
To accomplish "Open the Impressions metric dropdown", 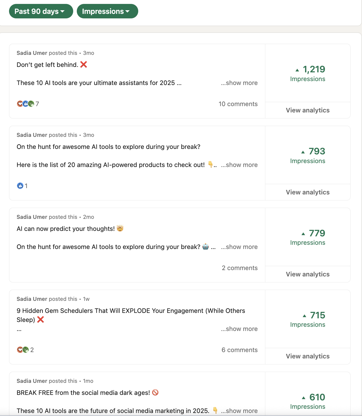I will click(108, 11).
